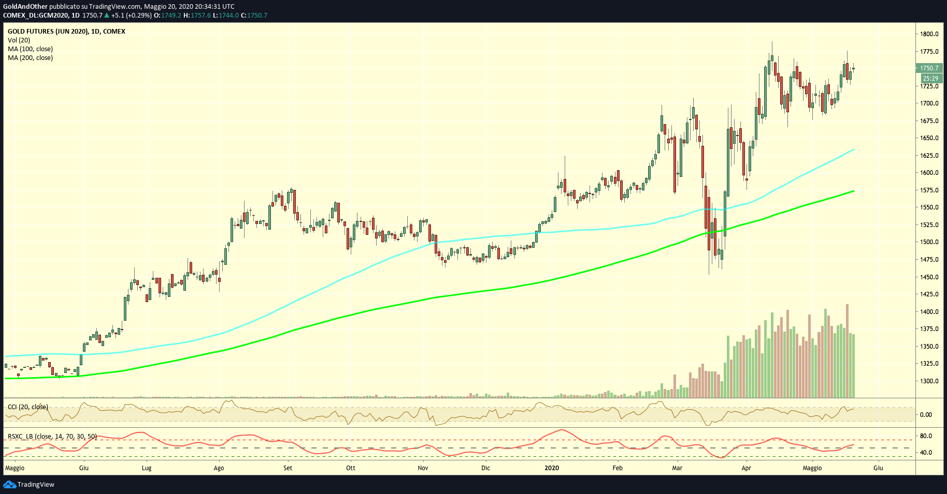Select the COMEX_DL:GCM2020 symbol text

click(x=36, y=16)
